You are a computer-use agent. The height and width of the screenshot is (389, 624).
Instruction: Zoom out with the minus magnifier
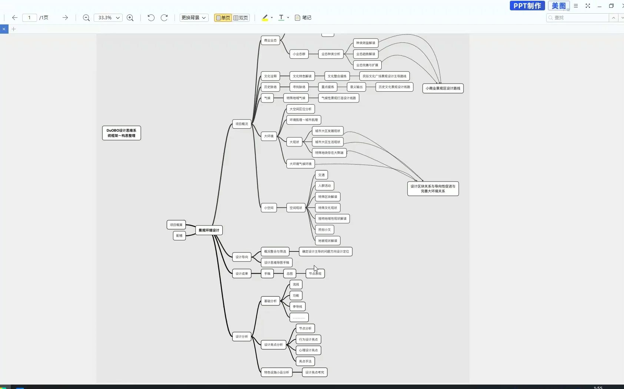click(86, 17)
